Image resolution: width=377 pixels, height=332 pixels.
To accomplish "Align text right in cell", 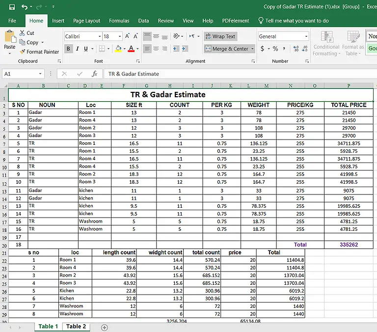I will point(165,49).
